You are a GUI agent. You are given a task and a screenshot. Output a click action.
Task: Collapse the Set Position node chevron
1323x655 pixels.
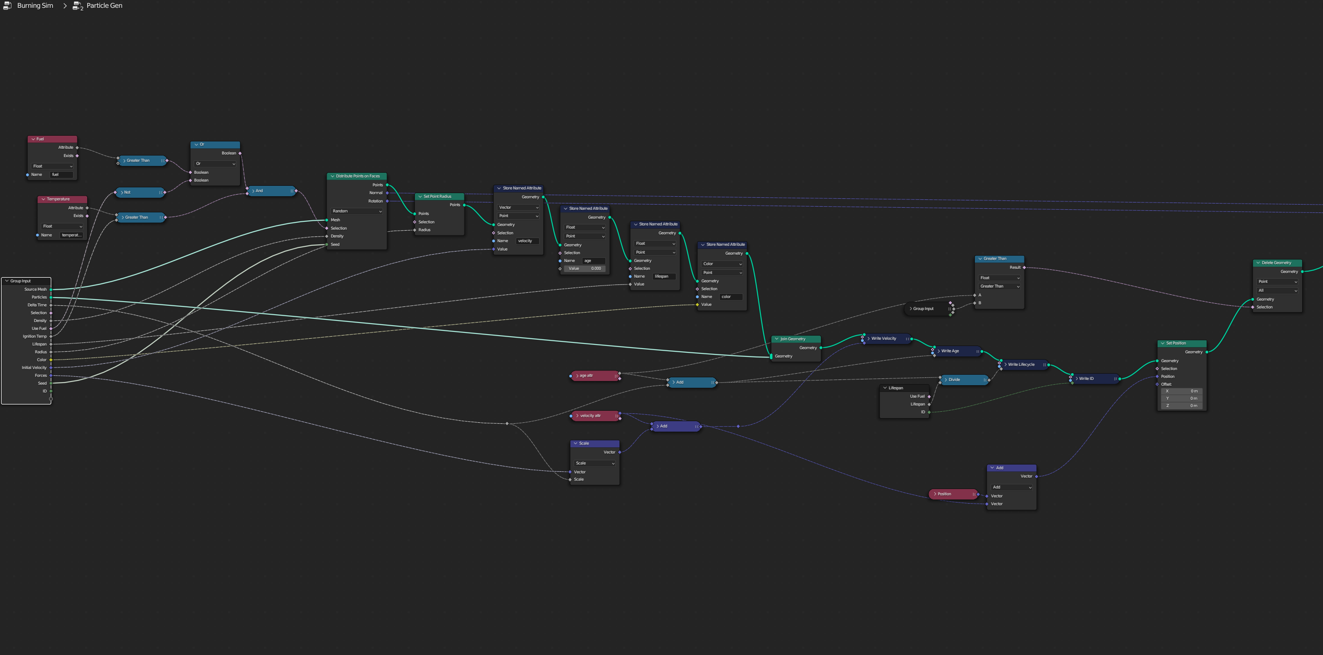click(1163, 343)
